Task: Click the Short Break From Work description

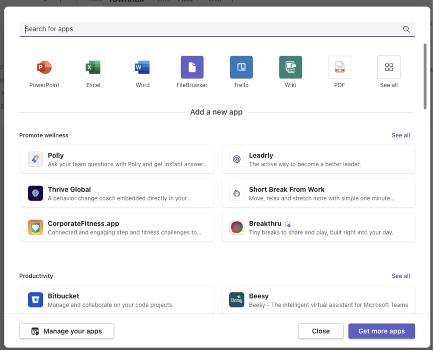Action: point(322,198)
